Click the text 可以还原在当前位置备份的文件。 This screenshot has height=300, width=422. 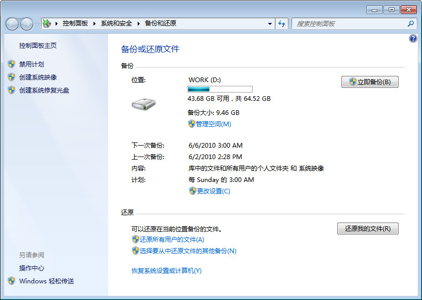[177, 229]
